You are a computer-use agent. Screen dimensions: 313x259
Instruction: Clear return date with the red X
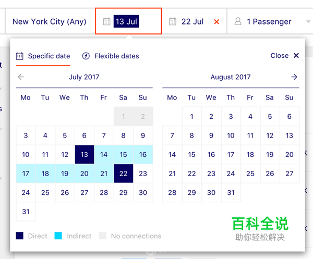(216, 22)
